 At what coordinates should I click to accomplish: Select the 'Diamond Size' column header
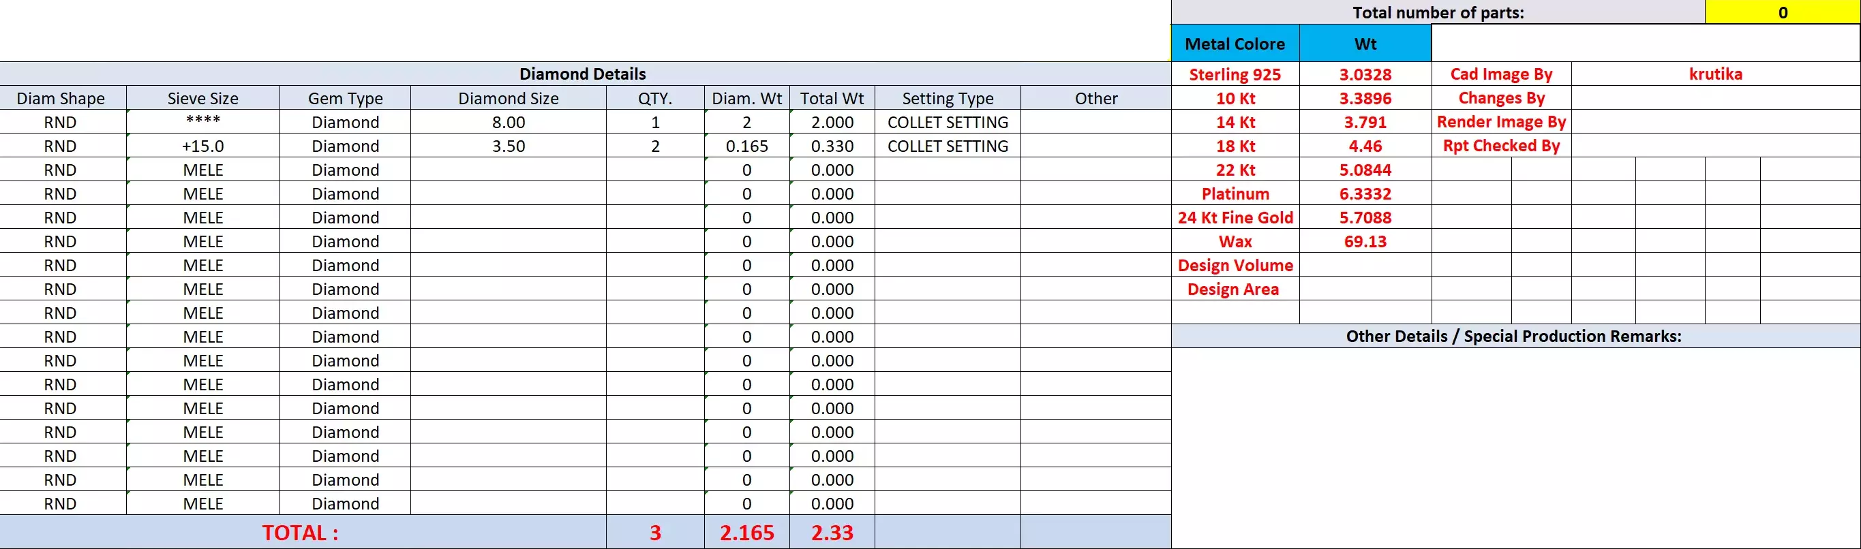pos(509,98)
